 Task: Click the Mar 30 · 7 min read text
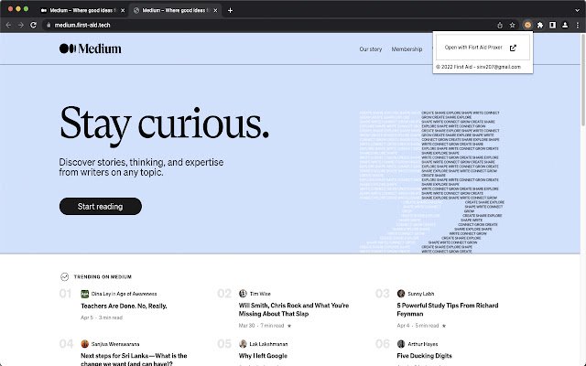point(261,326)
